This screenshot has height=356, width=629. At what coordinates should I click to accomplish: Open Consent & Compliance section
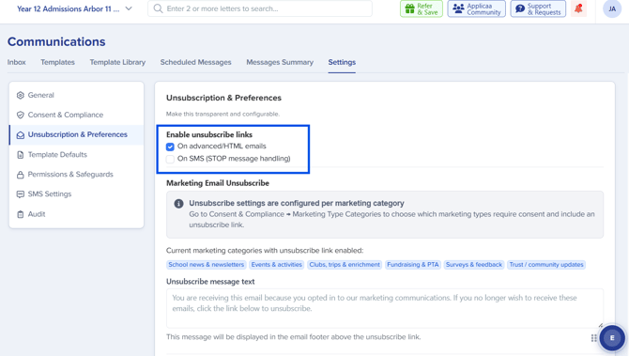76,115
